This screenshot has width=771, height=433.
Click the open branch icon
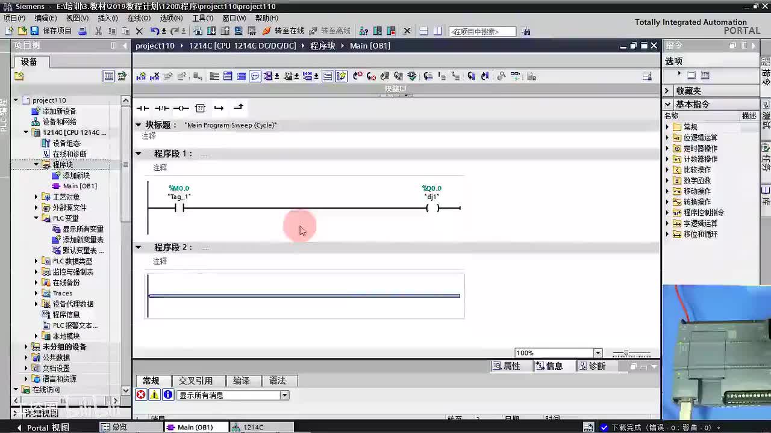tap(219, 108)
